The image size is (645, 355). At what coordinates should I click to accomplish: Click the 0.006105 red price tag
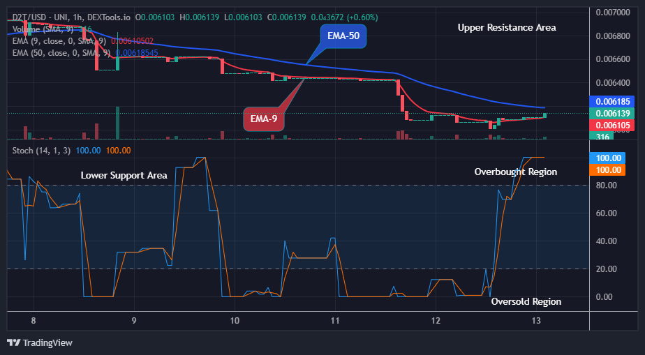(x=611, y=125)
